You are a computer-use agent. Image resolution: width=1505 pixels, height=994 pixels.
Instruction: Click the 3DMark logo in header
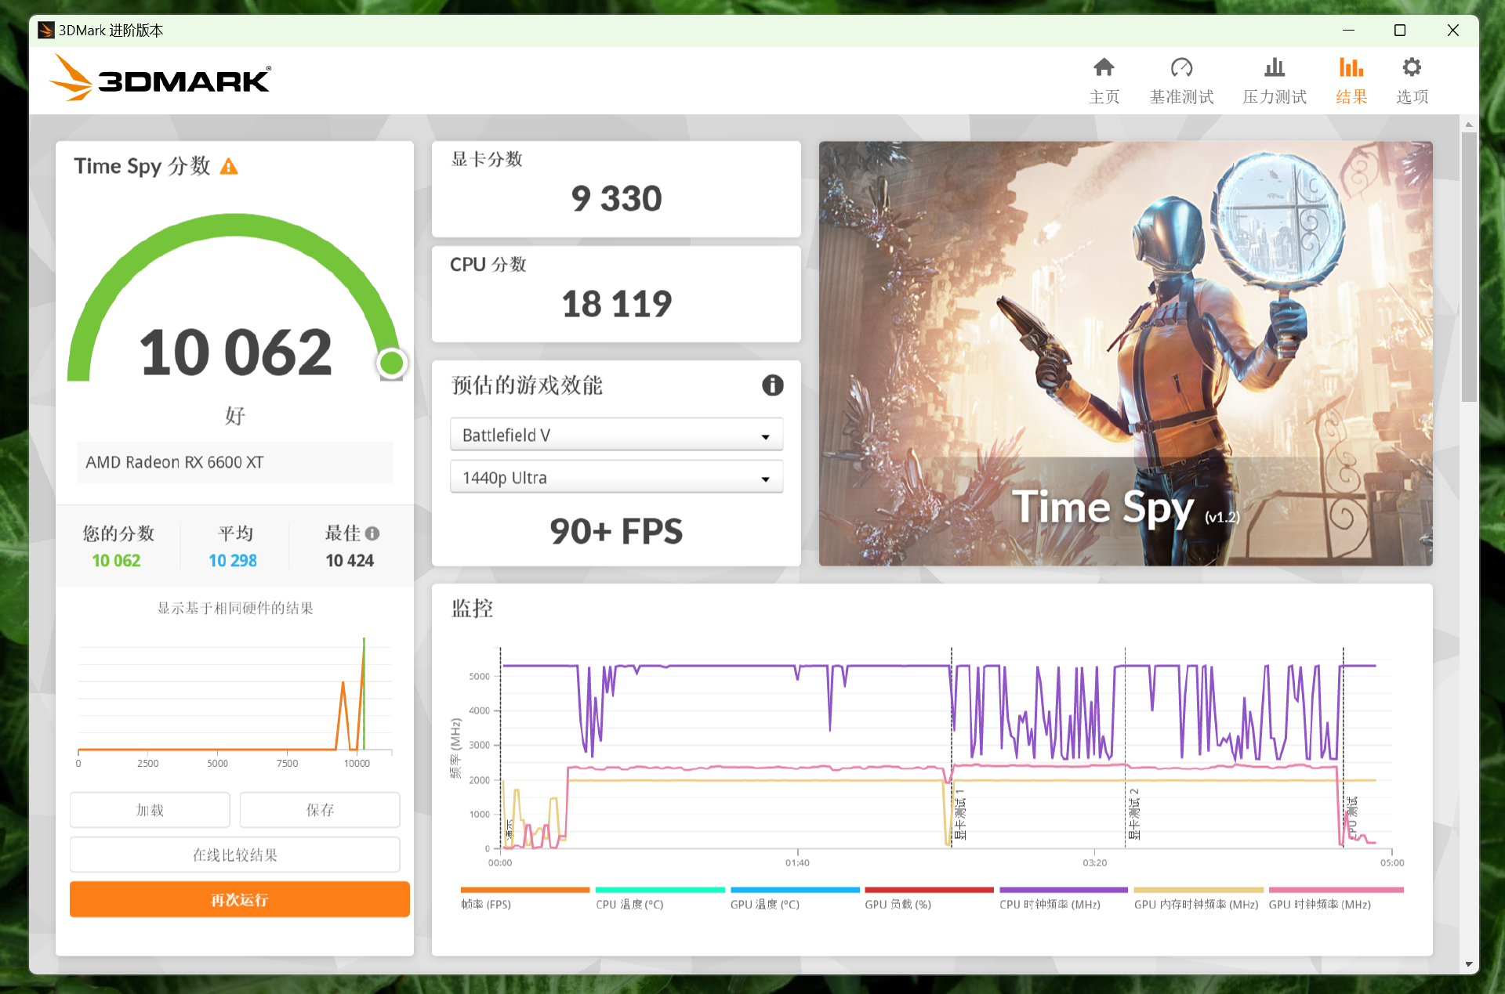(x=161, y=78)
